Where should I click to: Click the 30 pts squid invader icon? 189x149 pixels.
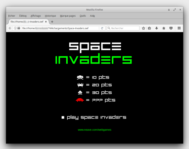[80, 92]
